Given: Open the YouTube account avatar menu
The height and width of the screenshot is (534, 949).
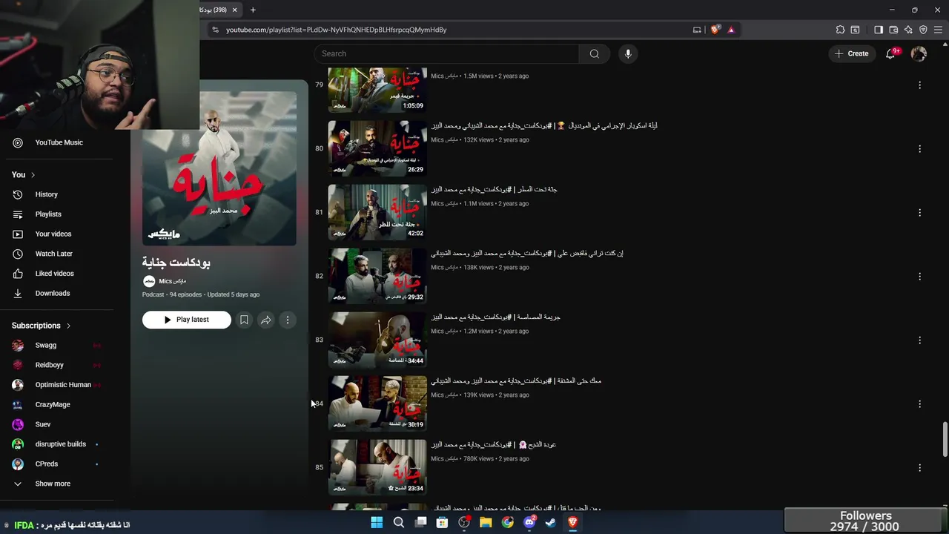Looking at the screenshot, I should 919,53.
